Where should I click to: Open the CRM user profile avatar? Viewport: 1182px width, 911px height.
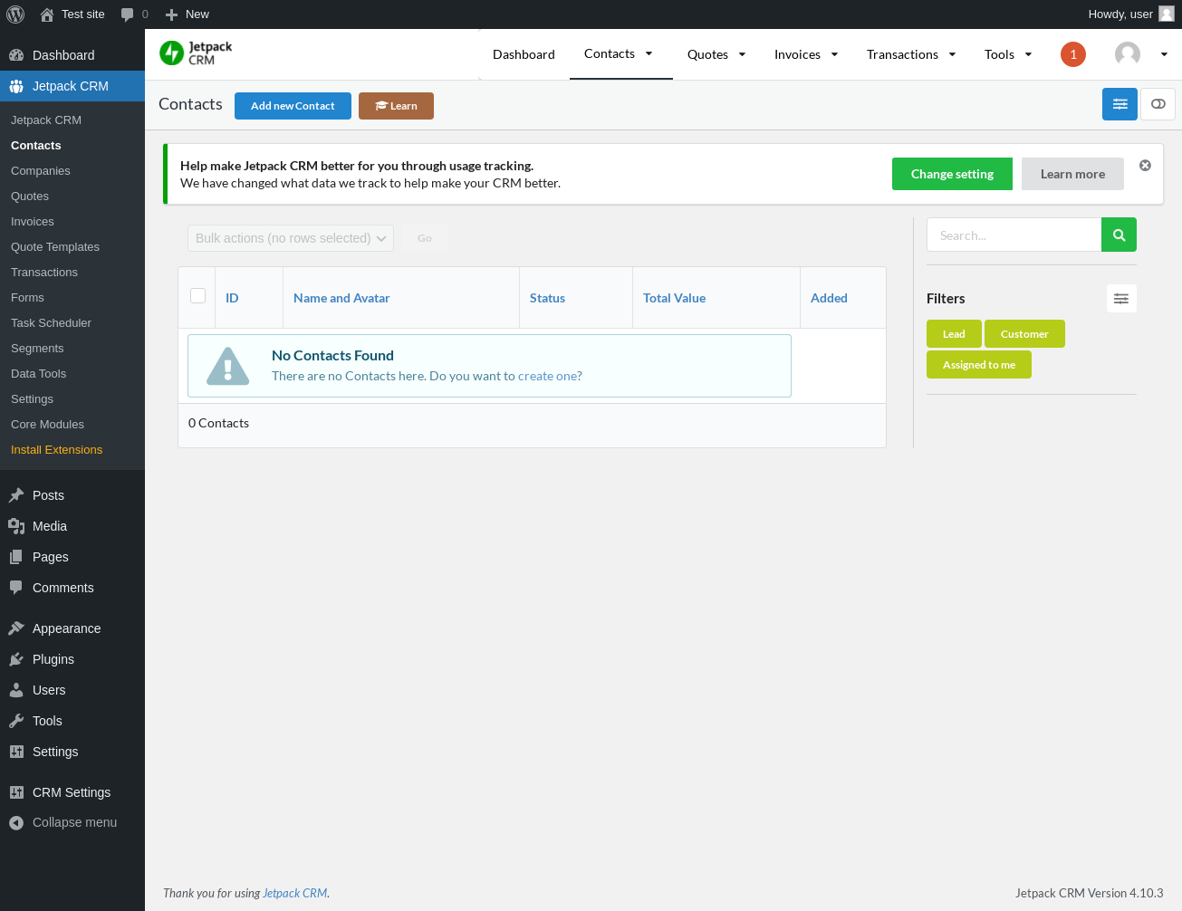1128,54
